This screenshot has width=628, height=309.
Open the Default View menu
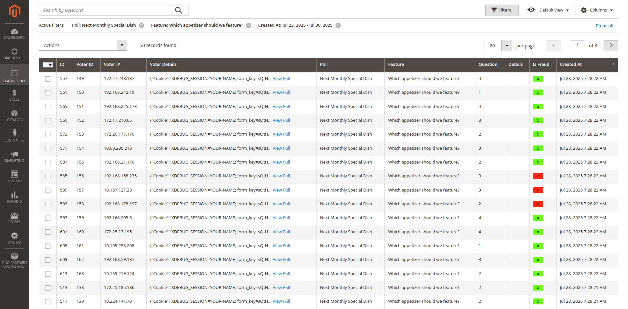549,10
